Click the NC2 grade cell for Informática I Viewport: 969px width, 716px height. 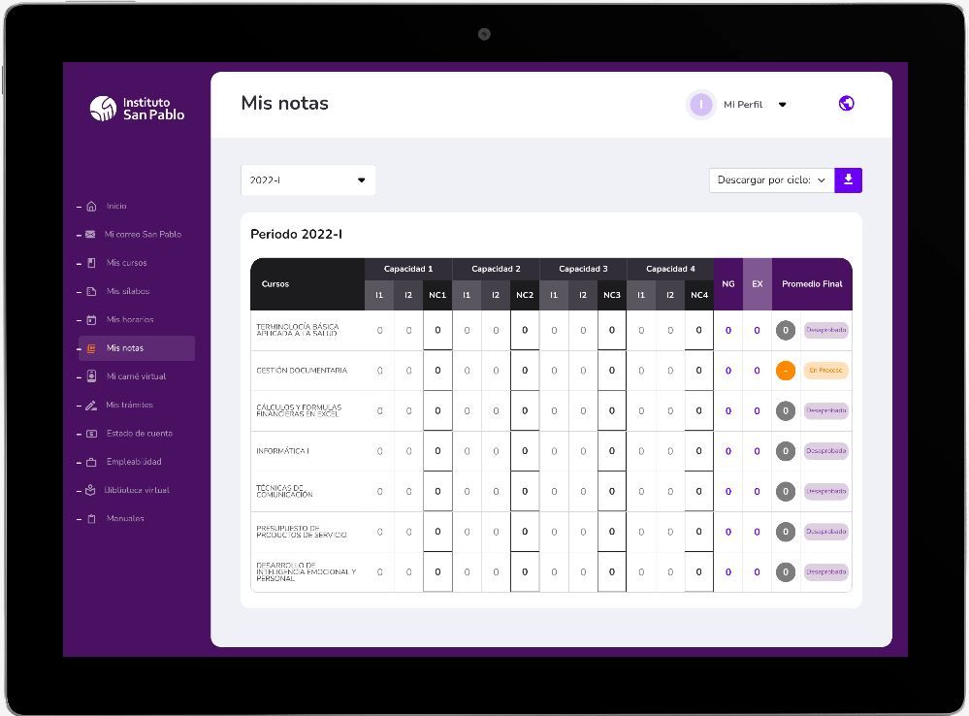pyautogui.click(x=525, y=451)
